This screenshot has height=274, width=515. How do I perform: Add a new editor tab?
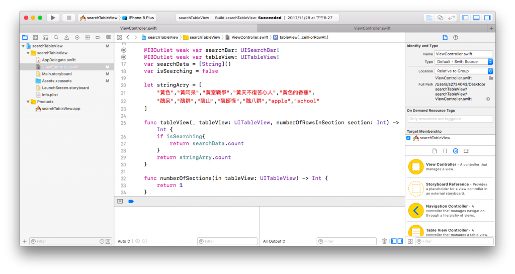(491, 28)
